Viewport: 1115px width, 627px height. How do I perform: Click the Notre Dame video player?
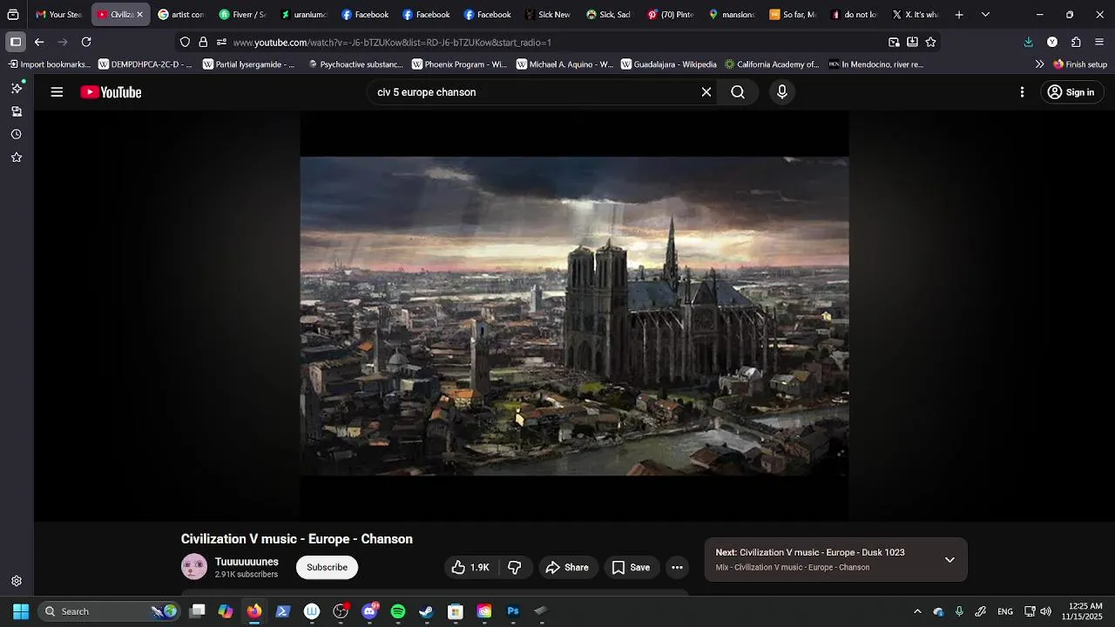click(x=574, y=316)
